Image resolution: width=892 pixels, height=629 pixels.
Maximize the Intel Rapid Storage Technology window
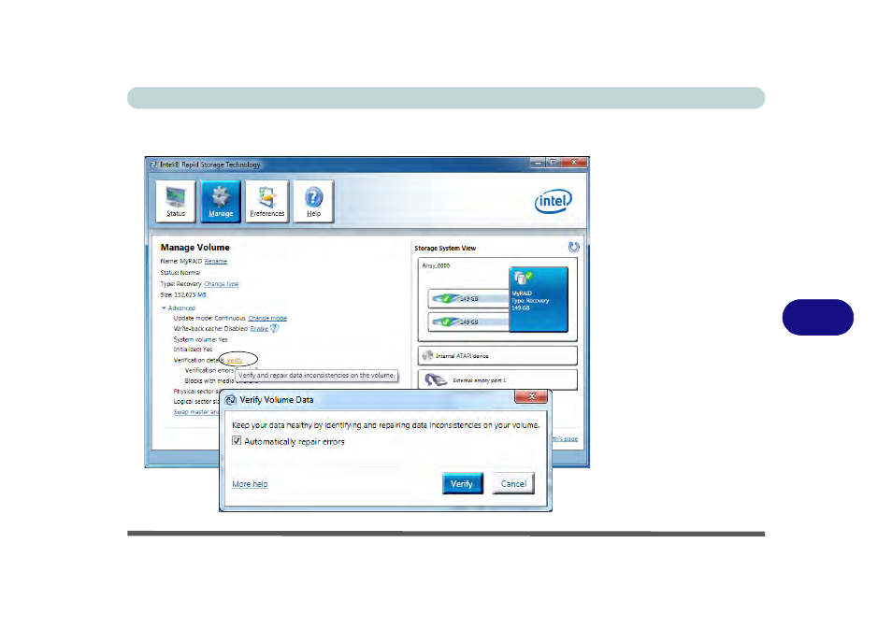553,163
